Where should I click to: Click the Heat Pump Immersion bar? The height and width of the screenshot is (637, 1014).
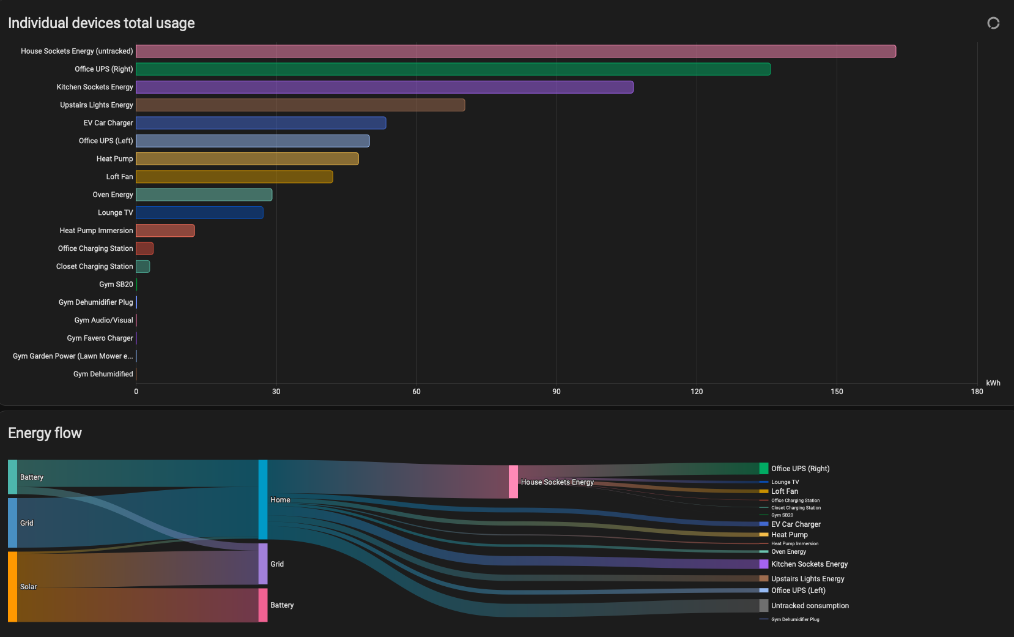[165, 231]
